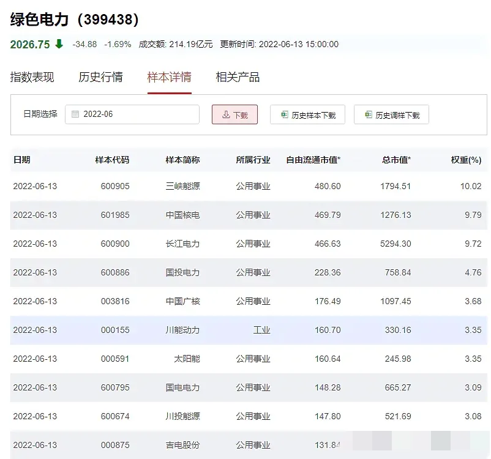The height and width of the screenshot is (459, 491).
Task: Select sample code 000875
Action: click(x=115, y=446)
